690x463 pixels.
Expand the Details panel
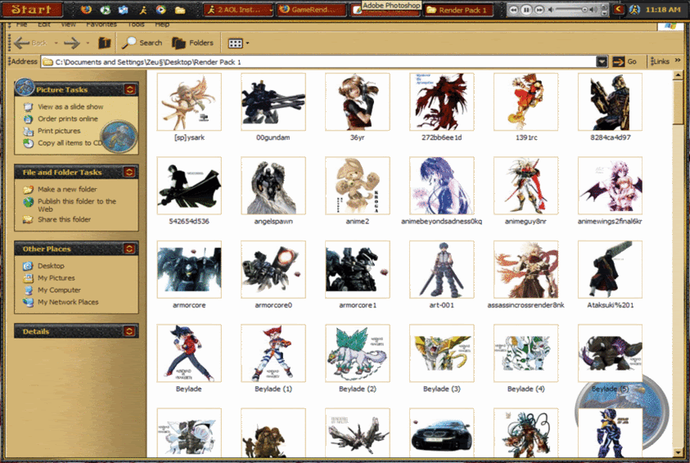pos(129,331)
